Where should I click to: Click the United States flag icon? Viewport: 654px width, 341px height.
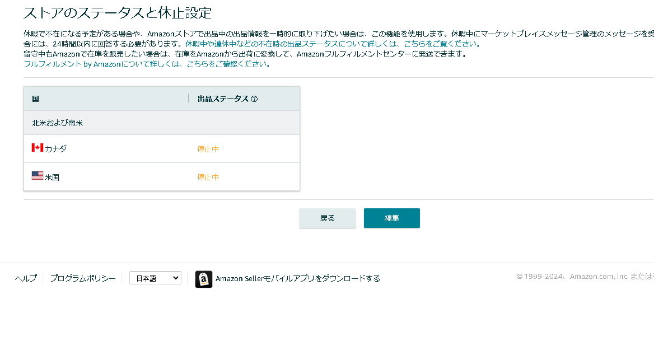tap(38, 176)
